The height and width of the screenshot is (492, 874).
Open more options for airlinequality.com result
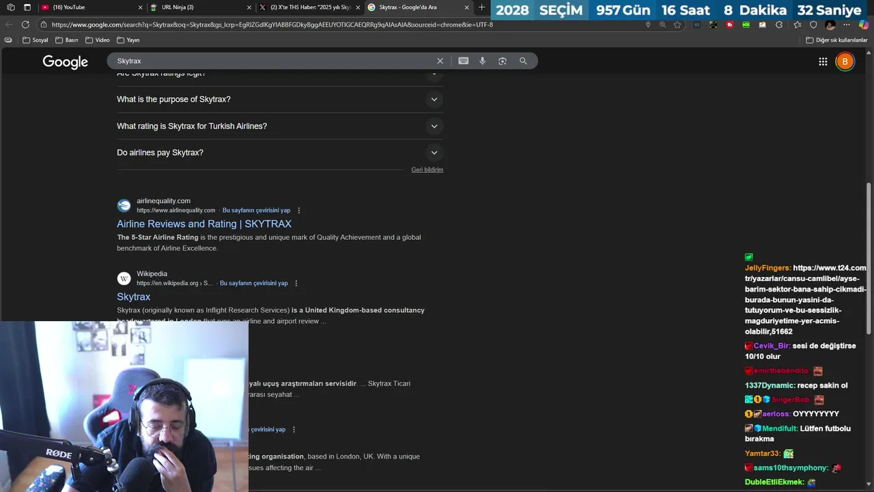tap(298, 210)
